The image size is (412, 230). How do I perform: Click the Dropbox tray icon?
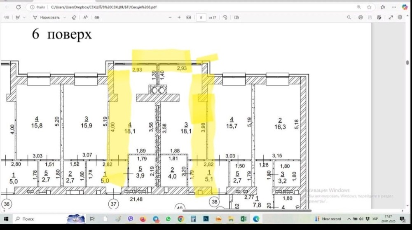368,219
